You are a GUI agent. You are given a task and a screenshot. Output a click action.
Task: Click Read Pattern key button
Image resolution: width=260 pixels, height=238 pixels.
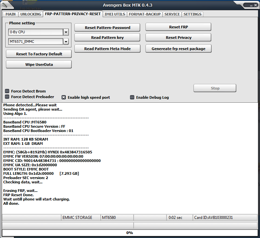(x=107, y=38)
